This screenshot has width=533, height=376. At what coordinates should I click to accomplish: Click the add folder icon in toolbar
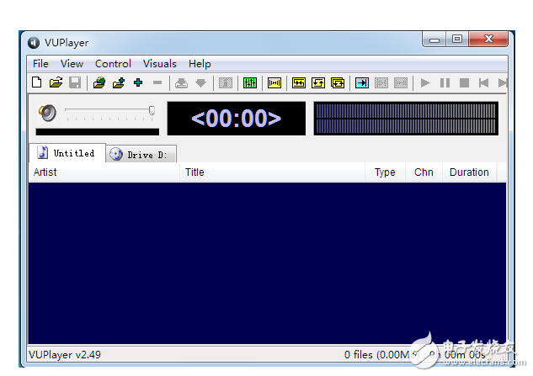pos(119,82)
